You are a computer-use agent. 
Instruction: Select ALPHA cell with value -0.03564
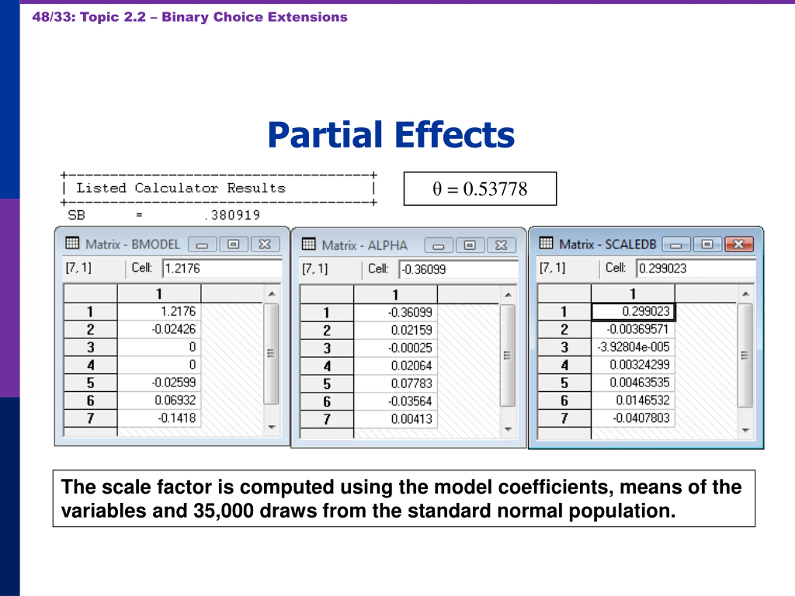pos(395,401)
